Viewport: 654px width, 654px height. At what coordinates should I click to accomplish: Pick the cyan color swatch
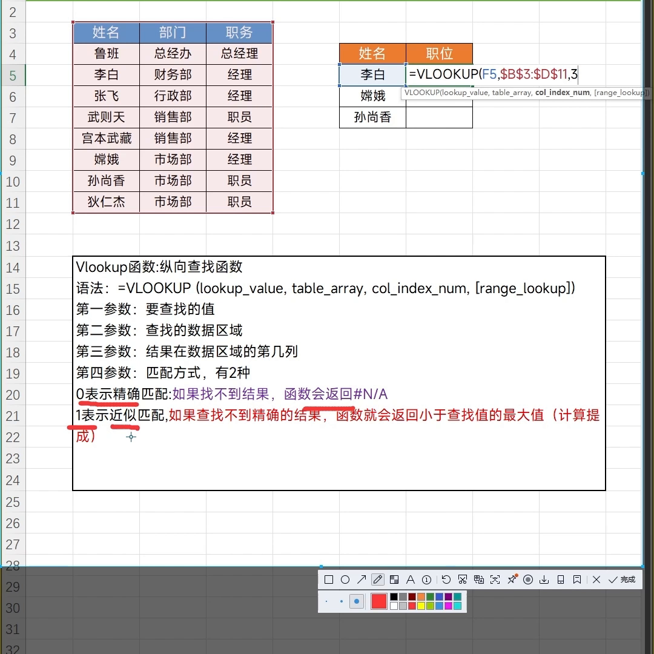coord(458,606)
